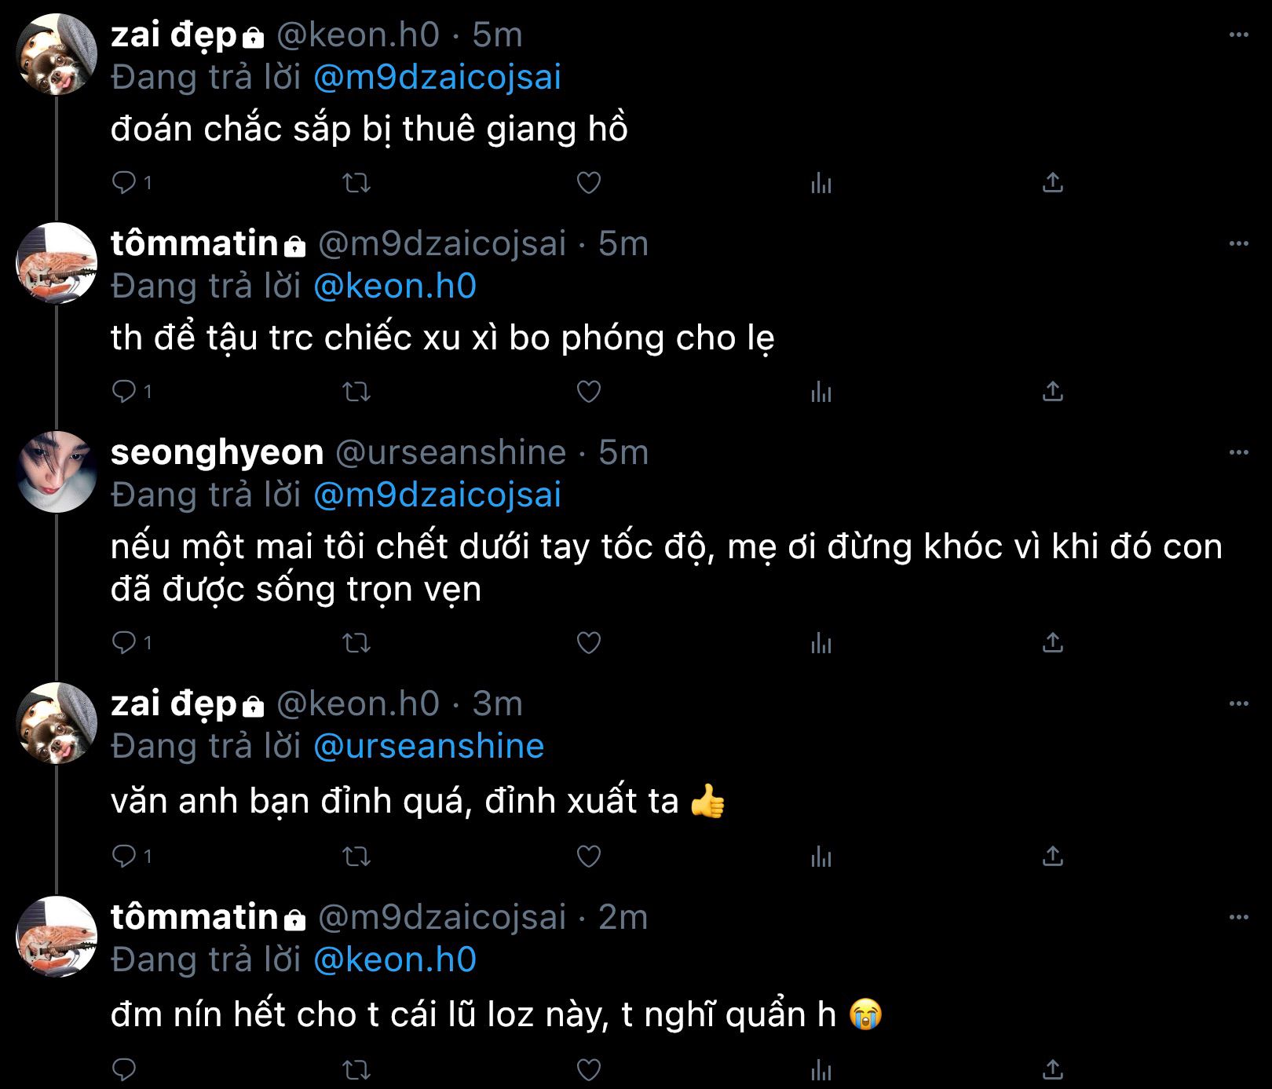The width and height of the screenshot is (1272, 1089).
Task: View analytics of the last tômmatin tweet
Action: (x=821, y=1069)
